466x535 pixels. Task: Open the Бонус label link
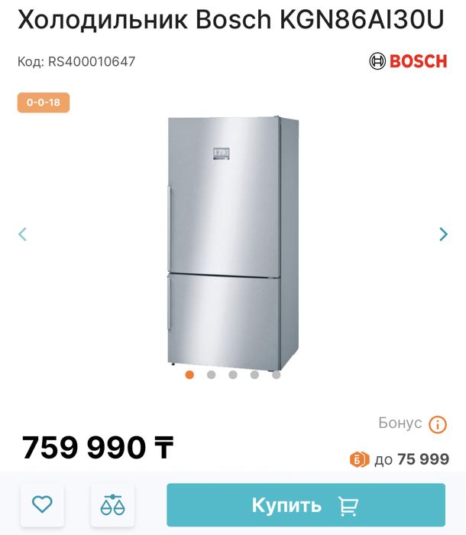tap(400, 423)
